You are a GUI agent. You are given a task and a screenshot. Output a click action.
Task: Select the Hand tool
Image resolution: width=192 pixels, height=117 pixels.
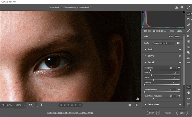click(189, 92)
